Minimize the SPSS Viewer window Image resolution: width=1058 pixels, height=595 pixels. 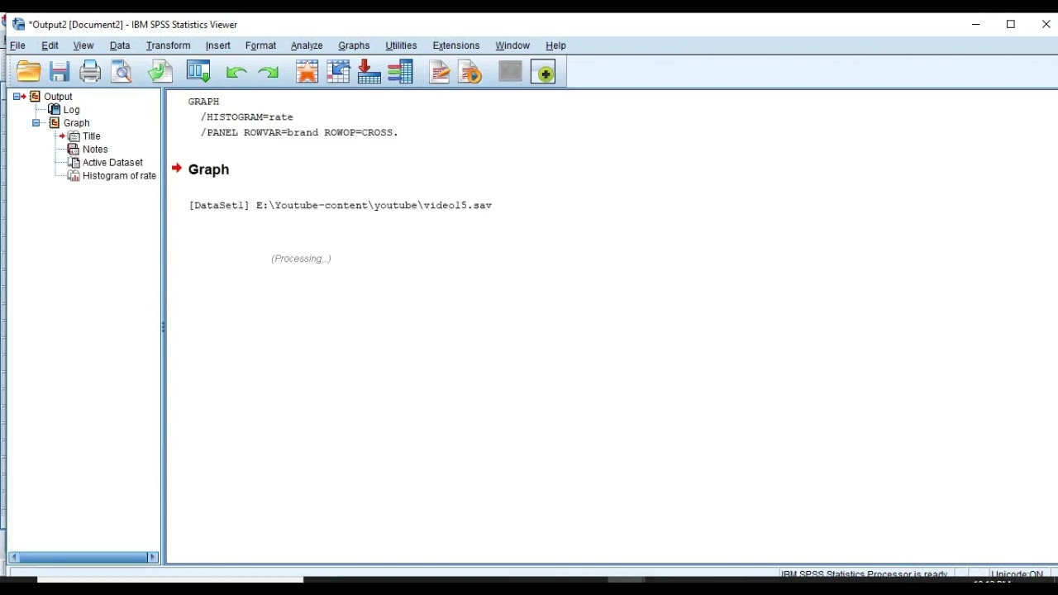click(976, 25)
